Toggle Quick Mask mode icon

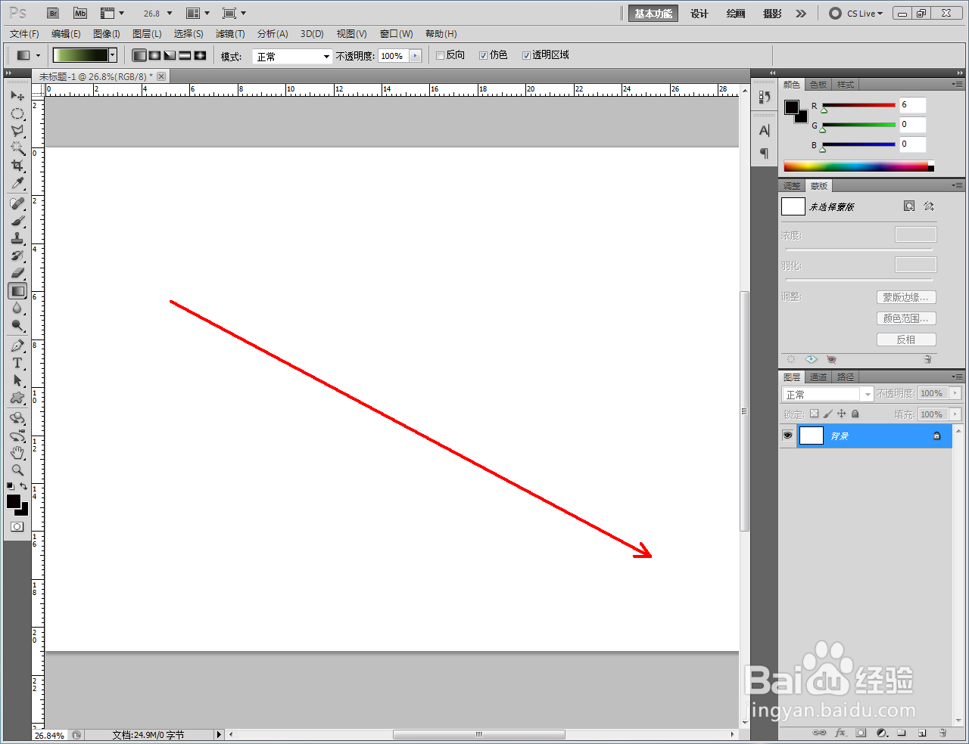click(17, 526)
